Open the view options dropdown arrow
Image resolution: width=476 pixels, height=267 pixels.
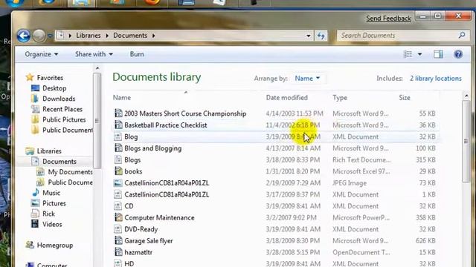(x=419, y=54)
